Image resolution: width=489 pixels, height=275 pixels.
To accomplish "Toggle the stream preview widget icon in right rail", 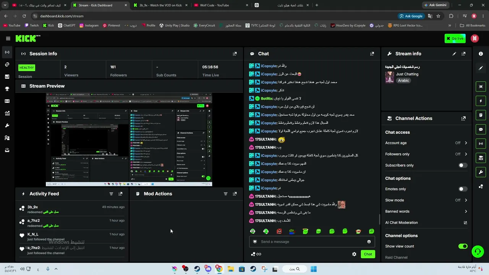I will click(481, 87).
